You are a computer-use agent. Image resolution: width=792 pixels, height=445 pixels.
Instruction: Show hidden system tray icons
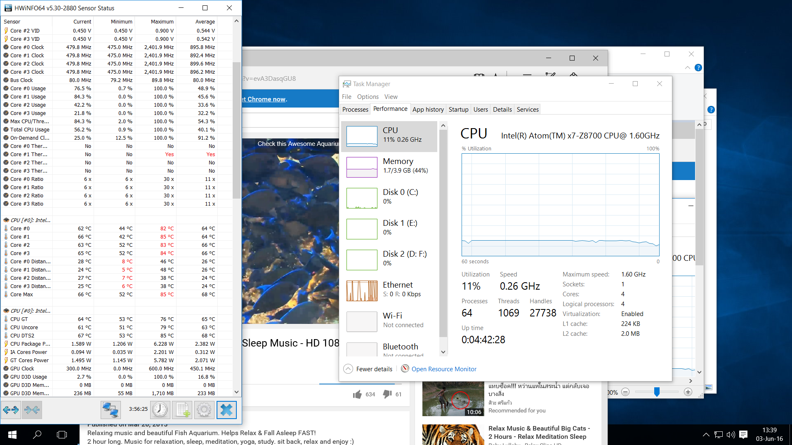706,435
